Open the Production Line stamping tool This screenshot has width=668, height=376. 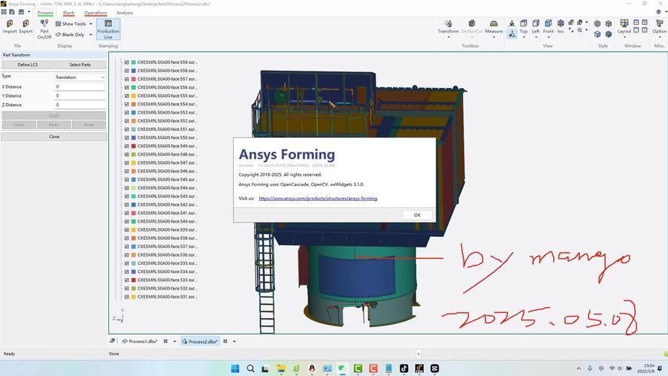click(x=108, y=29)
